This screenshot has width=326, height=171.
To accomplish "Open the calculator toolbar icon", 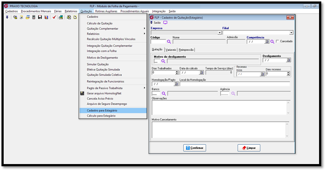I will coord(34,17).
